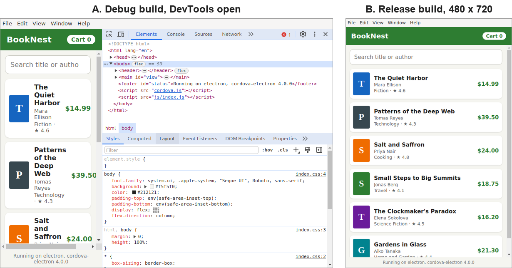Open the DevTools three-dot customize menu

pyautogui.click(x=315, y=34)
